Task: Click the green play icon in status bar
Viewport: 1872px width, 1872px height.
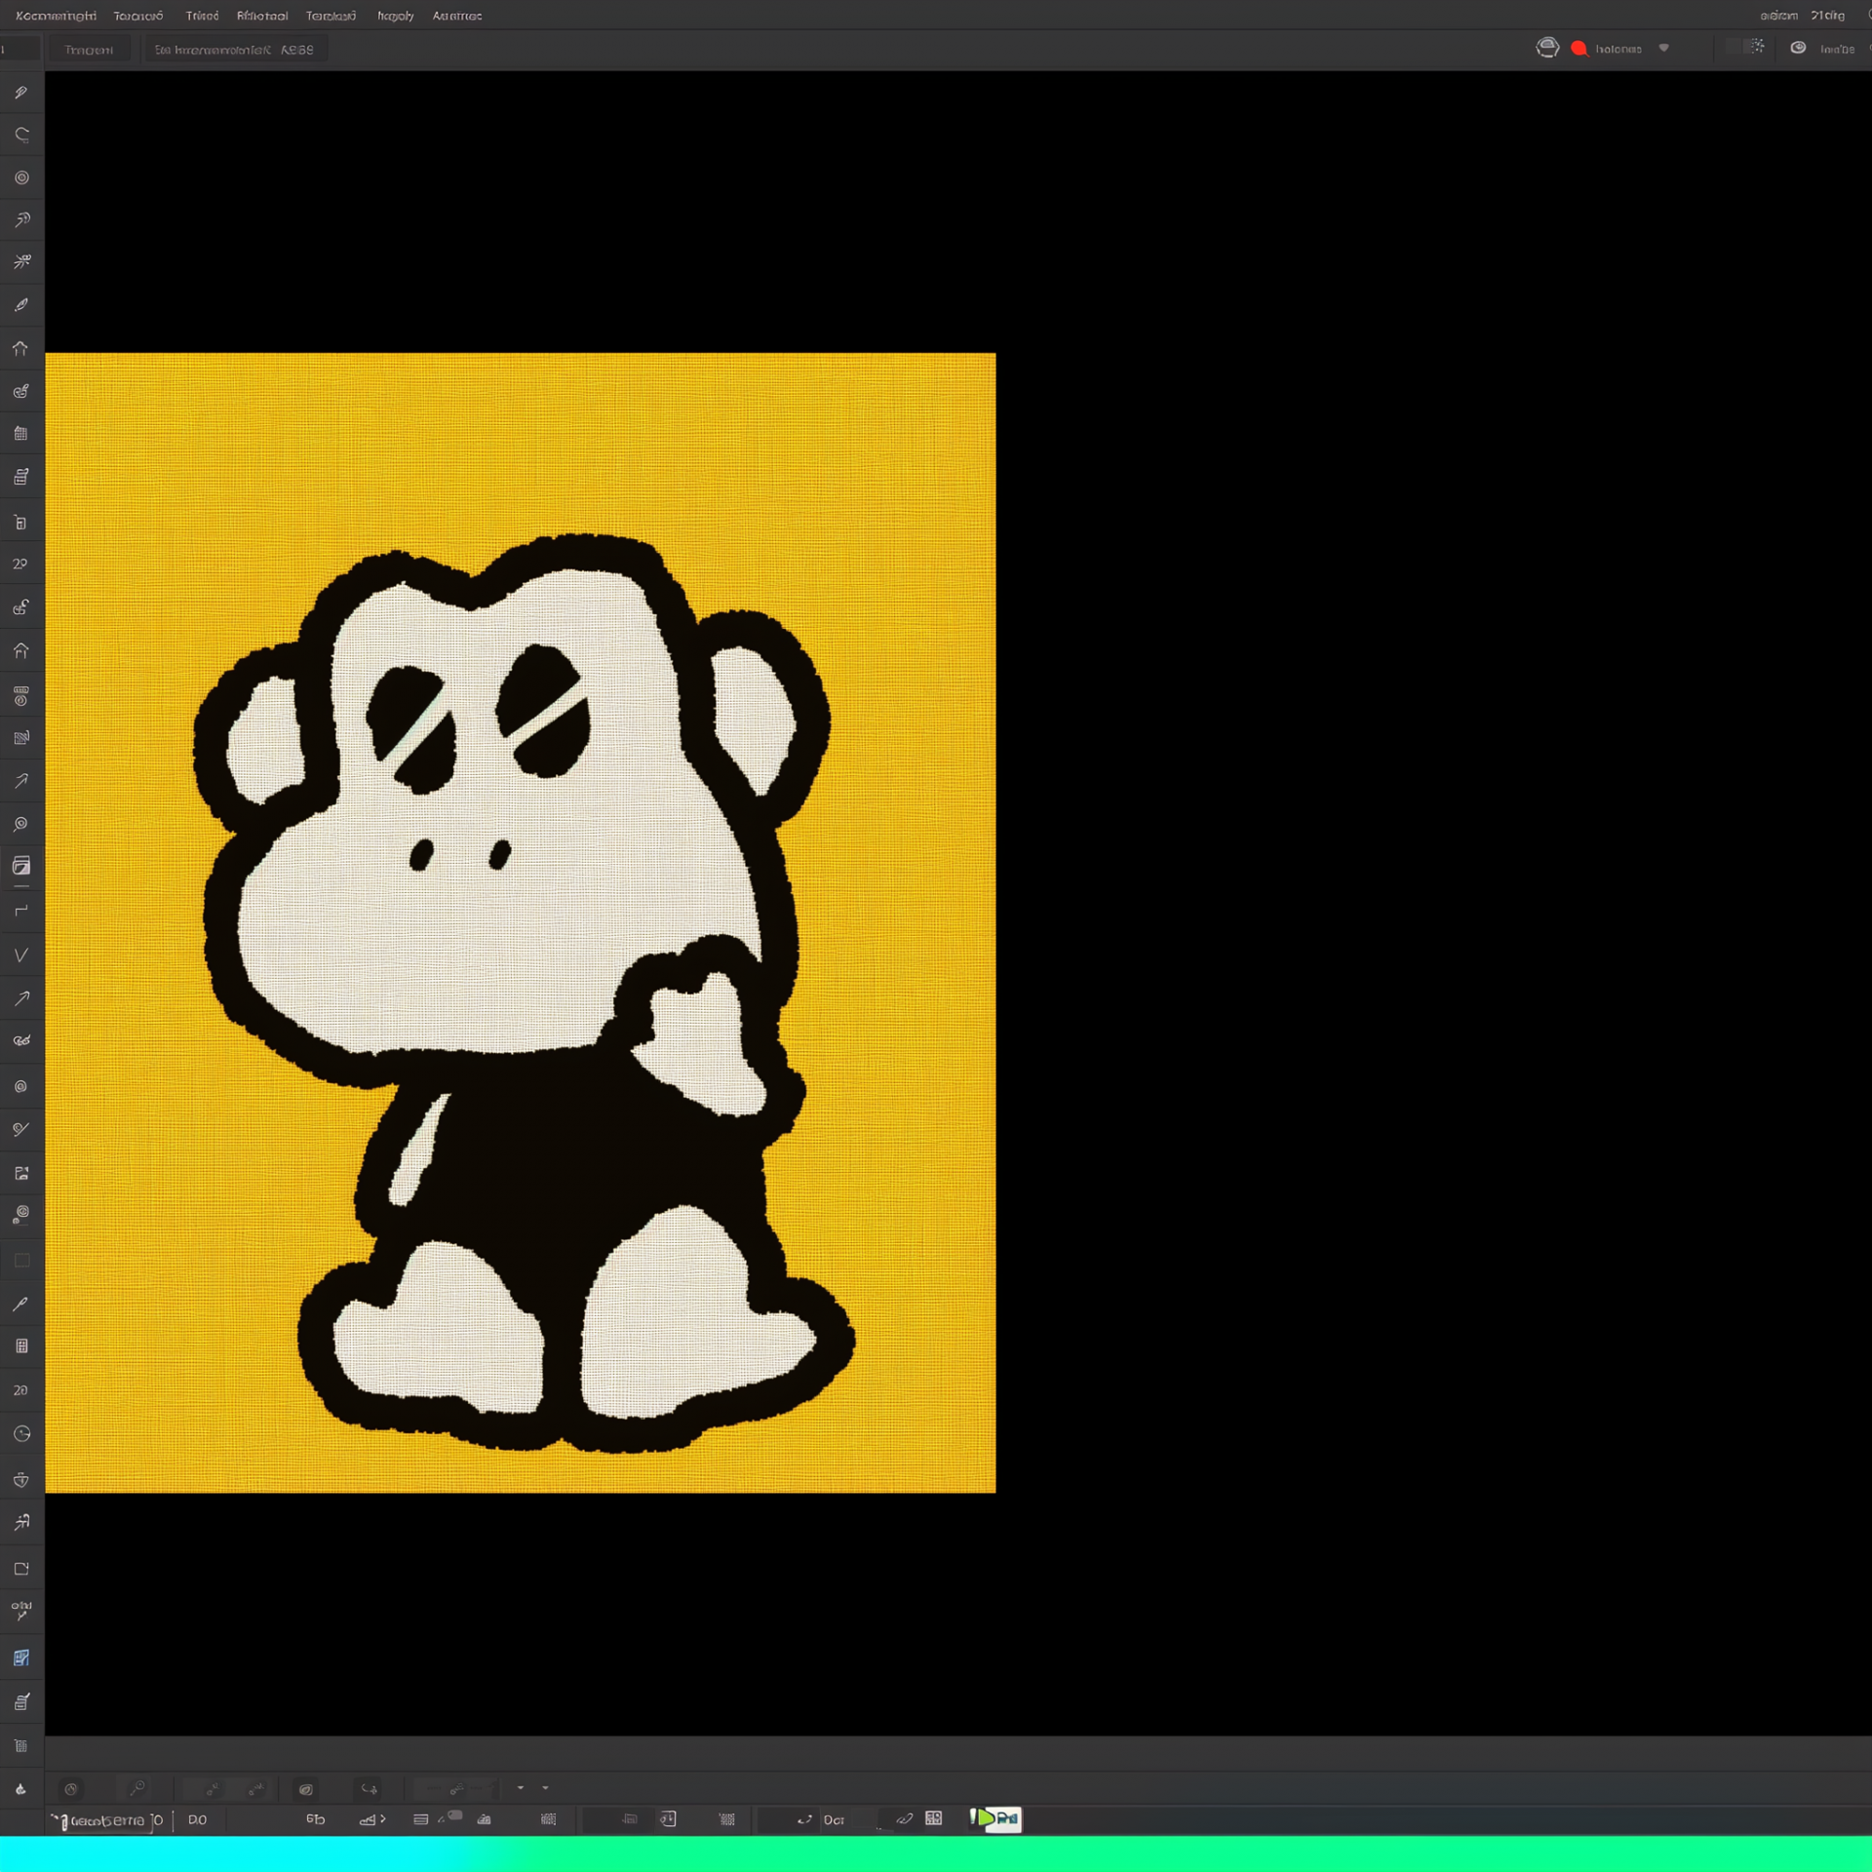Action: pyautogui.click(x=987, y=1818)
